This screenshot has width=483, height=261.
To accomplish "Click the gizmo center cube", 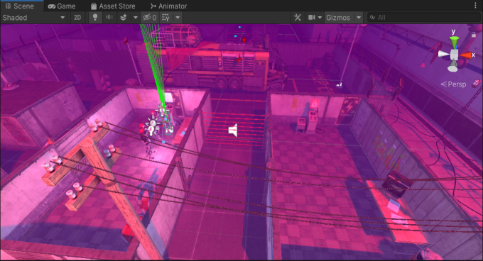I will [x=455, y=55].
